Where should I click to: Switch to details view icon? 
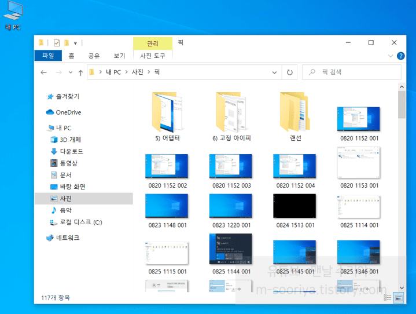[x=387, y=298]
